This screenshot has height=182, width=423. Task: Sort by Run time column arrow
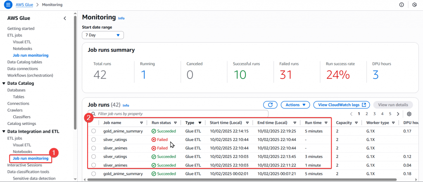coord(326,122)
